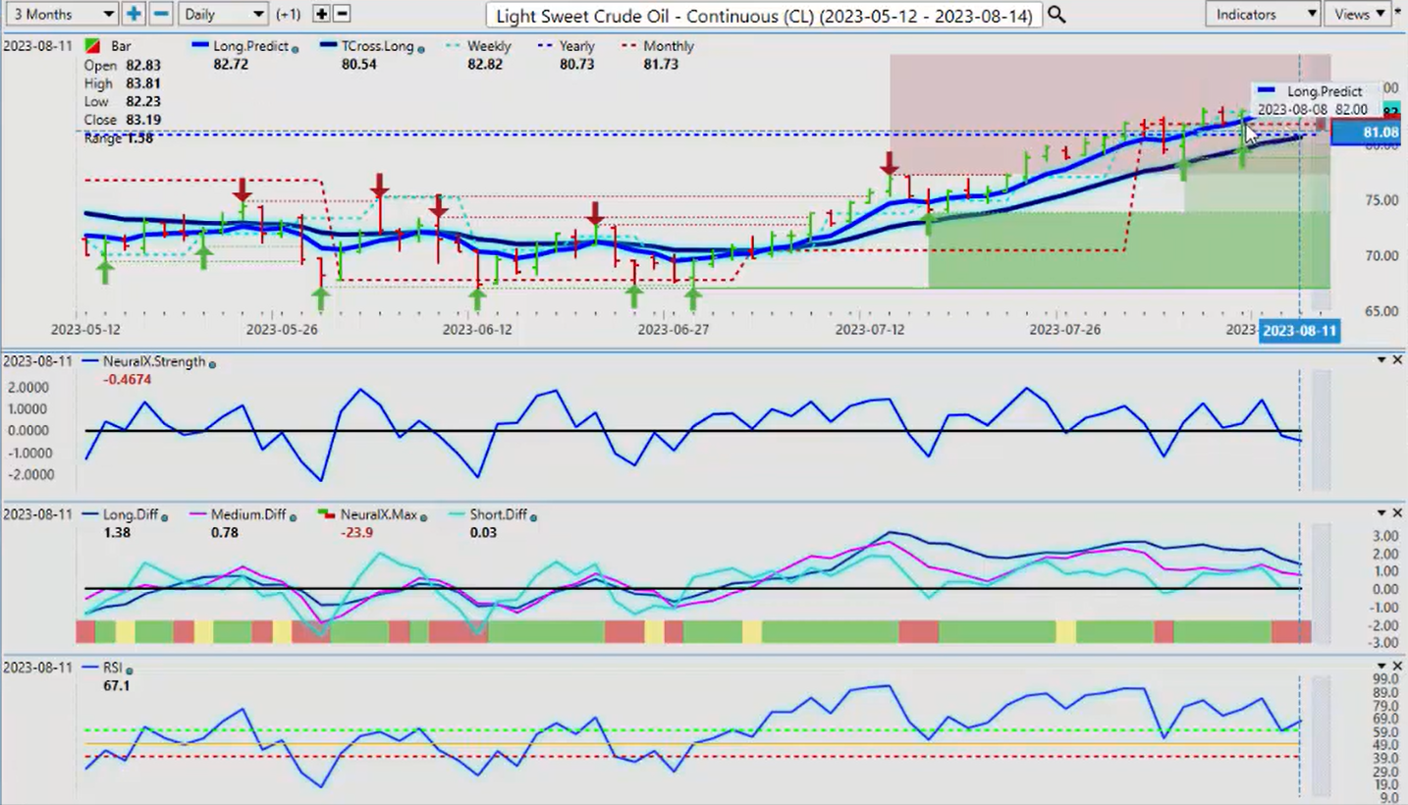Click the 2023-06-27 date axis label
The height and width of the screenshot is (805, 1408).
click(x=673, y=330)
